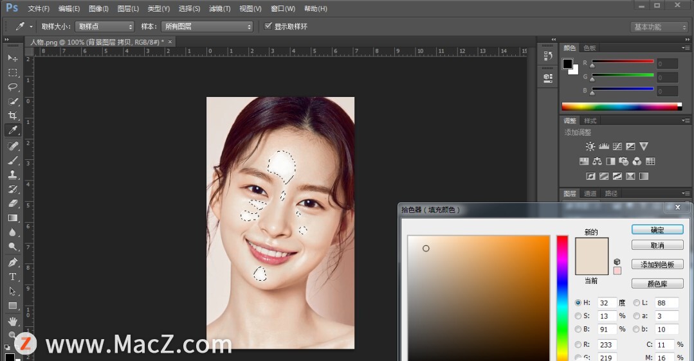Open the 取样大小 dropdown
Screen dimensions: 694x361
tap(104, 26)
